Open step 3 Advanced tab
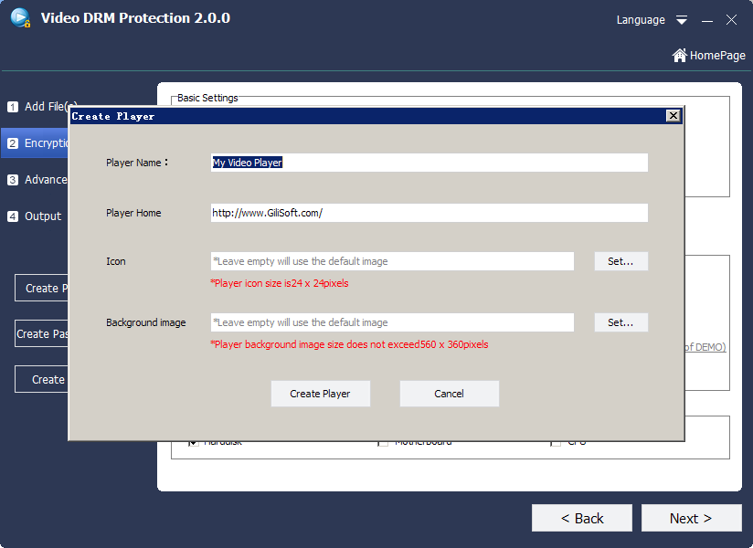 click(x=37, y=179)
